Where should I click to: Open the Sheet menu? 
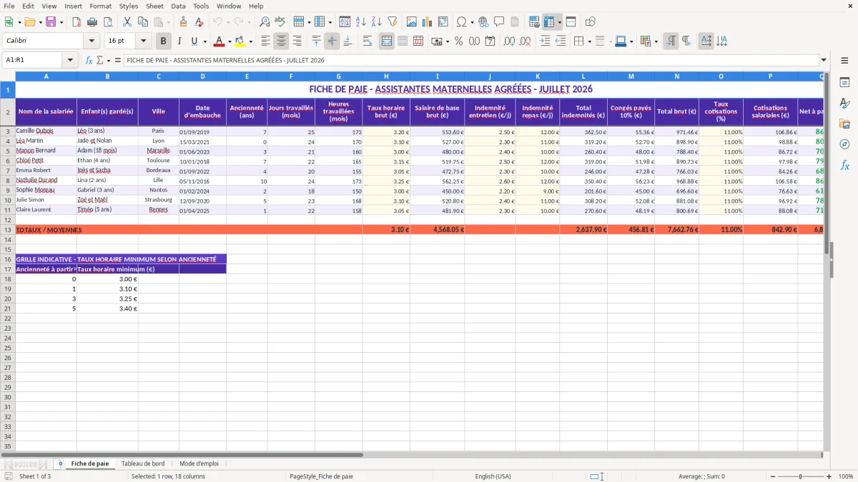pos(154,6)
